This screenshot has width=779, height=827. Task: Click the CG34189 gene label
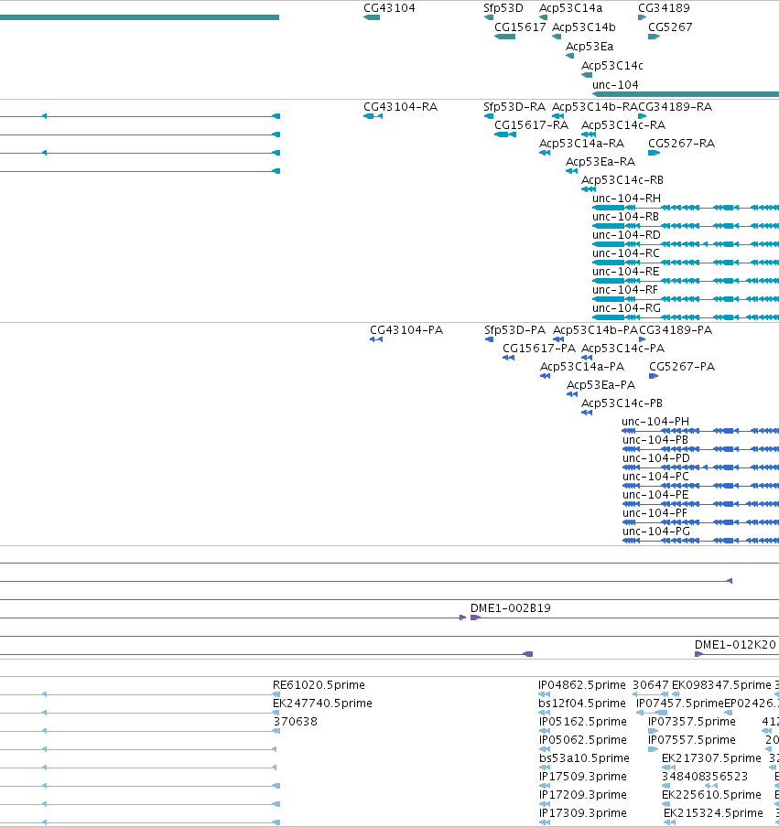pos(664,8)
